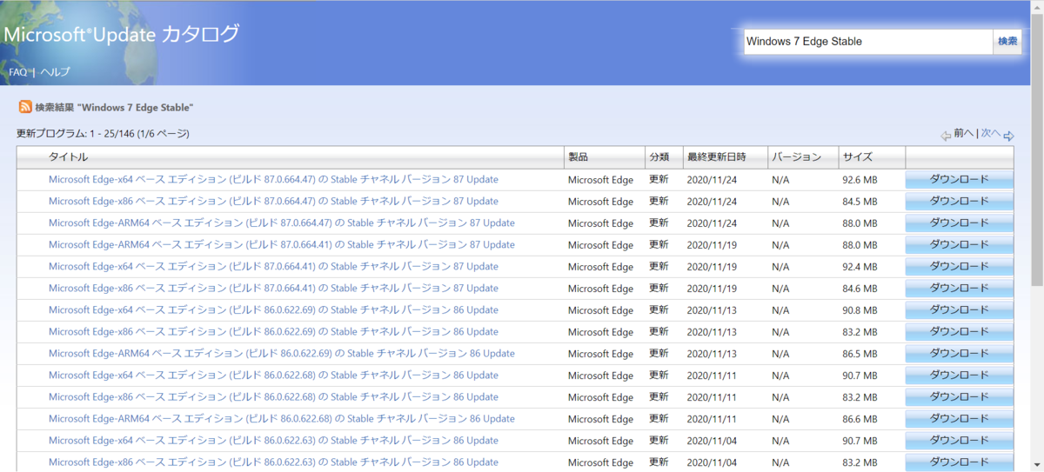
Task: Sort by the タイトル column header
Action: [68, 157]
